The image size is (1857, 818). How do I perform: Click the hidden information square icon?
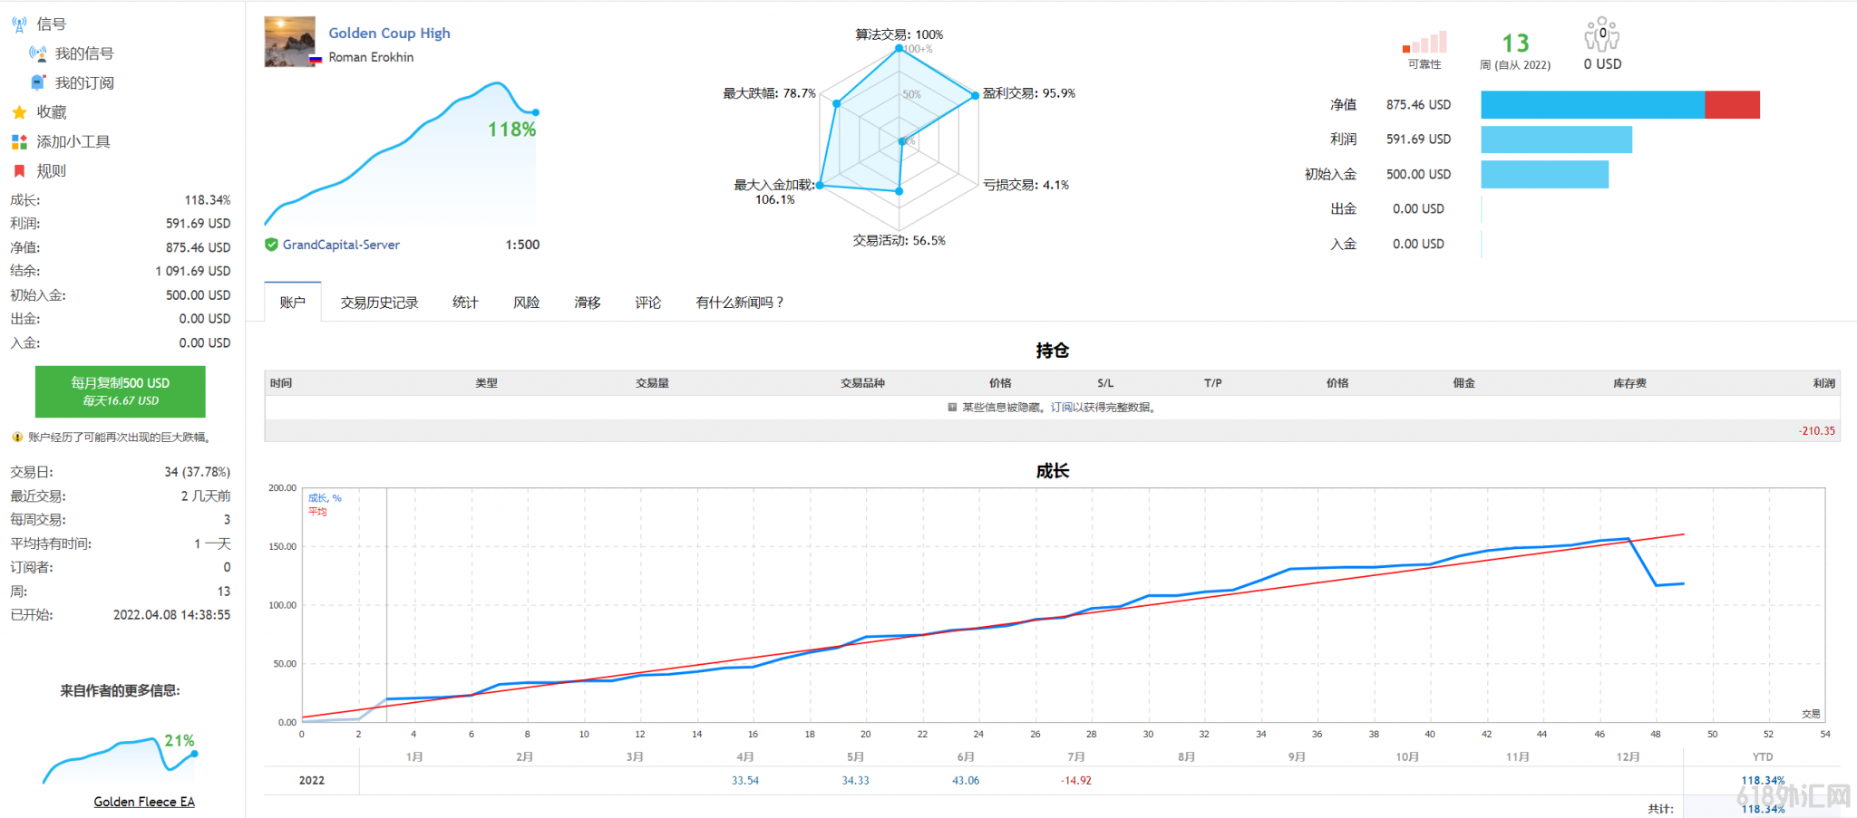click(x=952, y=408)
